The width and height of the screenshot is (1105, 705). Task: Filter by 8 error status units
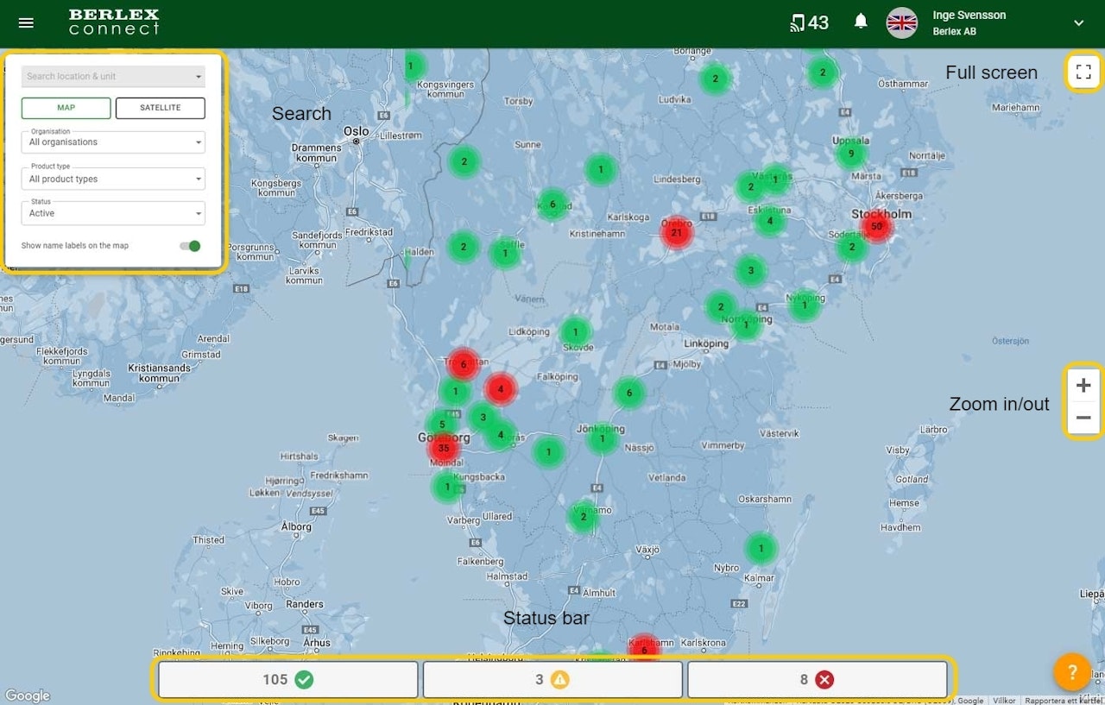tap(817, 680)
